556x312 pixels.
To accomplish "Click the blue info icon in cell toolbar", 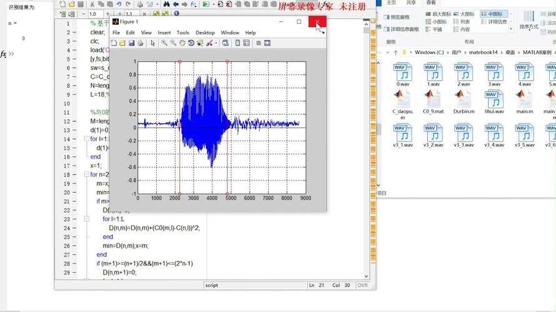I will pyautogui.click(x=176, y=14).
